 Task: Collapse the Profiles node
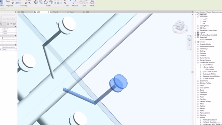click(x=198, y=117)
